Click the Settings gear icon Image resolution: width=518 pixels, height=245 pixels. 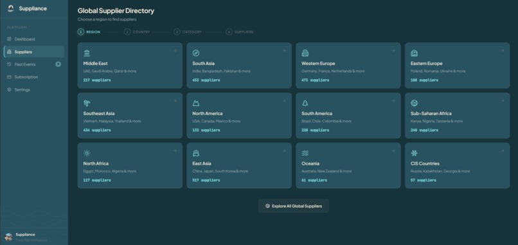[x=9, y=89]
